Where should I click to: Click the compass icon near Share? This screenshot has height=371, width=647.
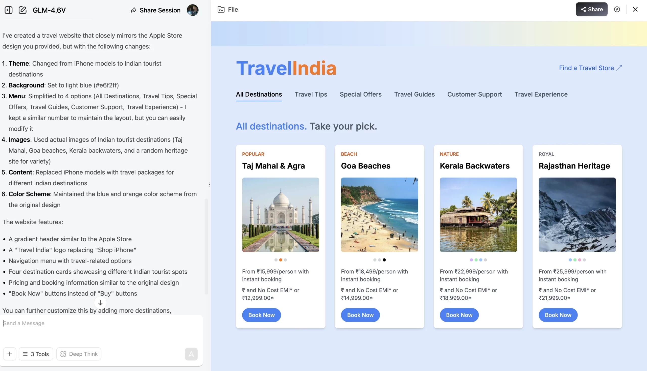pyautogui.click(x=617, y=9)
